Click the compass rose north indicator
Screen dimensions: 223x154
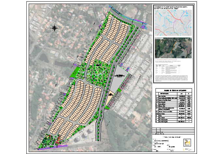tap(55, 28)
